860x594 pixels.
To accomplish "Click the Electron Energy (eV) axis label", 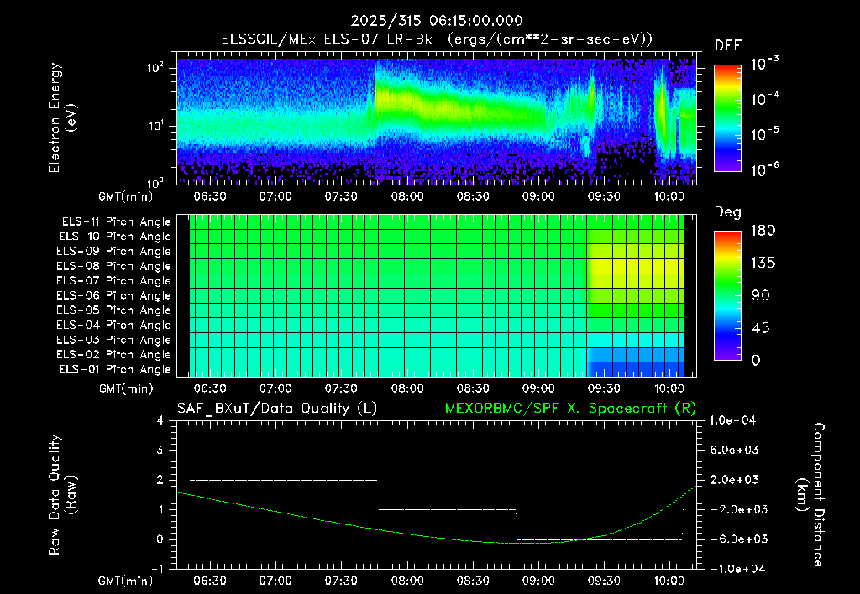I will click(x=62, y=117).
